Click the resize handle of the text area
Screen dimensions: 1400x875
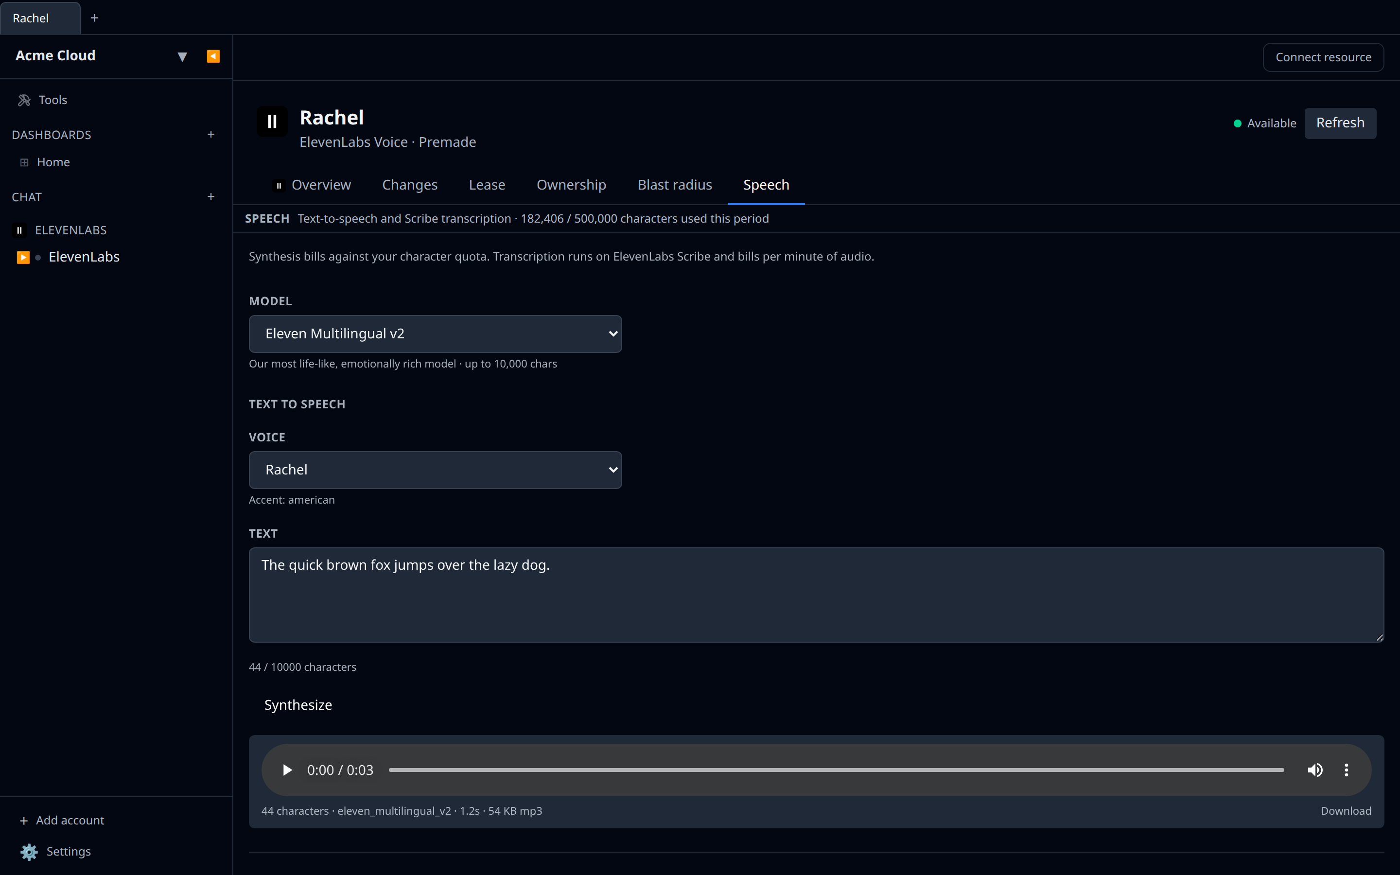pos(1379,637)
